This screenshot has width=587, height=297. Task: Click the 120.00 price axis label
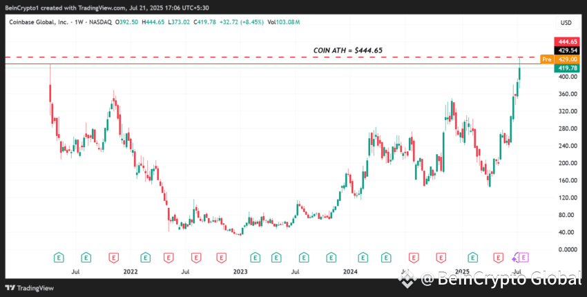pyautogui.click(x=566, y=198)
